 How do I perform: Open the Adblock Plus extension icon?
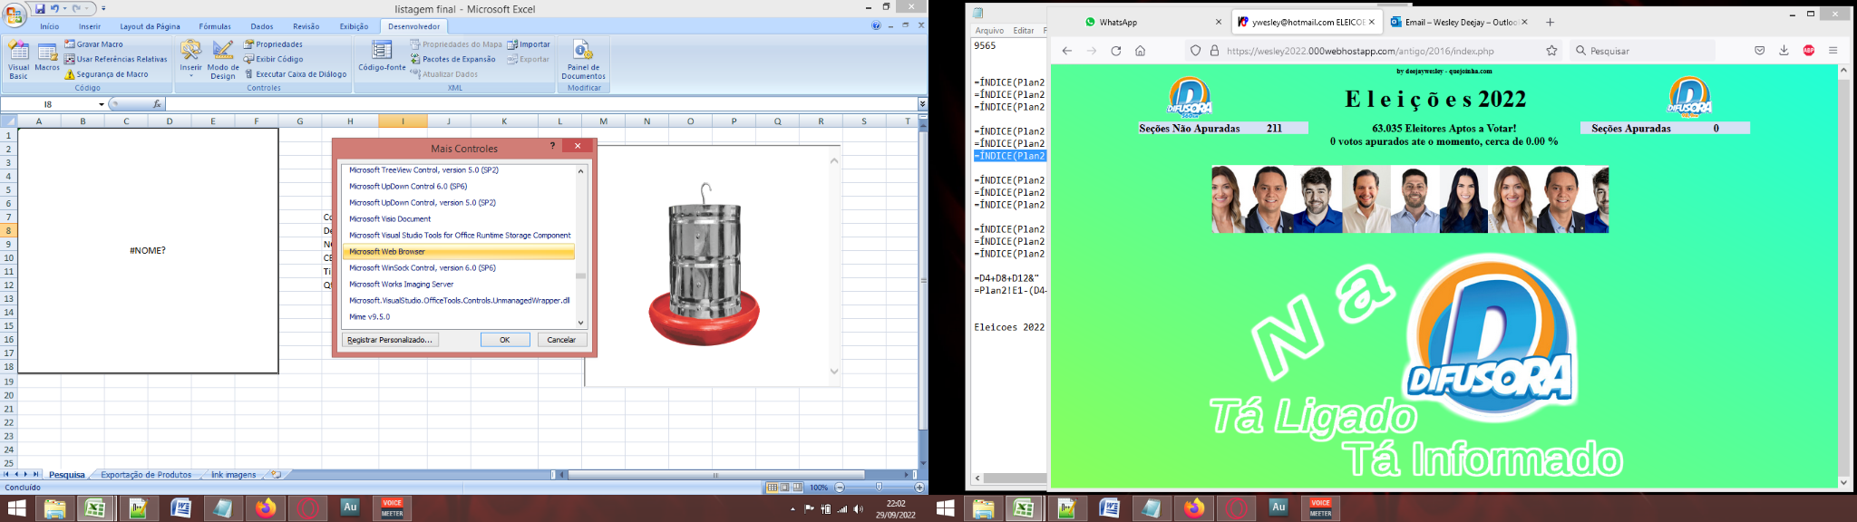(1809, 51)
